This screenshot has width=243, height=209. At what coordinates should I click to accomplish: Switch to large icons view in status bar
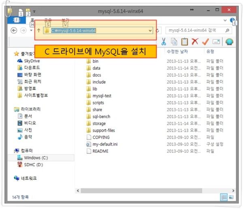coord(231,197)
